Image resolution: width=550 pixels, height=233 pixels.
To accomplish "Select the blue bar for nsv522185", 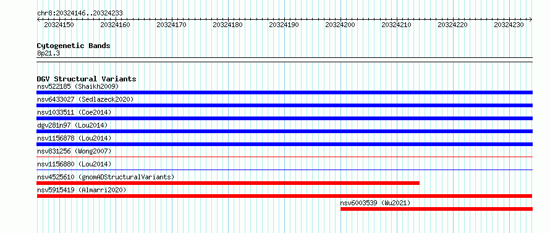I will pyautogui.click(x=284, y=92).
